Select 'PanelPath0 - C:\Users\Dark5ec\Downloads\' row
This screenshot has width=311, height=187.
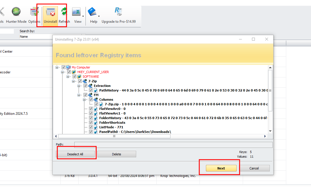(x=135, y=132)
